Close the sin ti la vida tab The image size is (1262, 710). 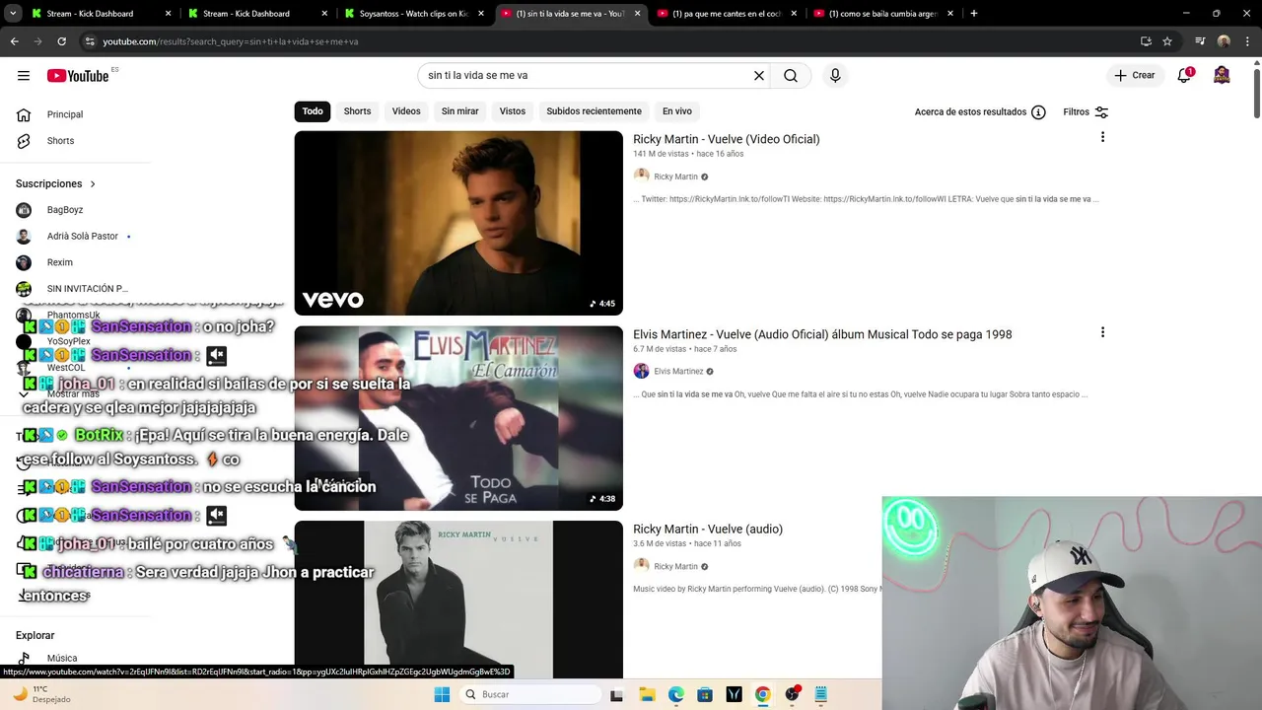tap(637, 14)
